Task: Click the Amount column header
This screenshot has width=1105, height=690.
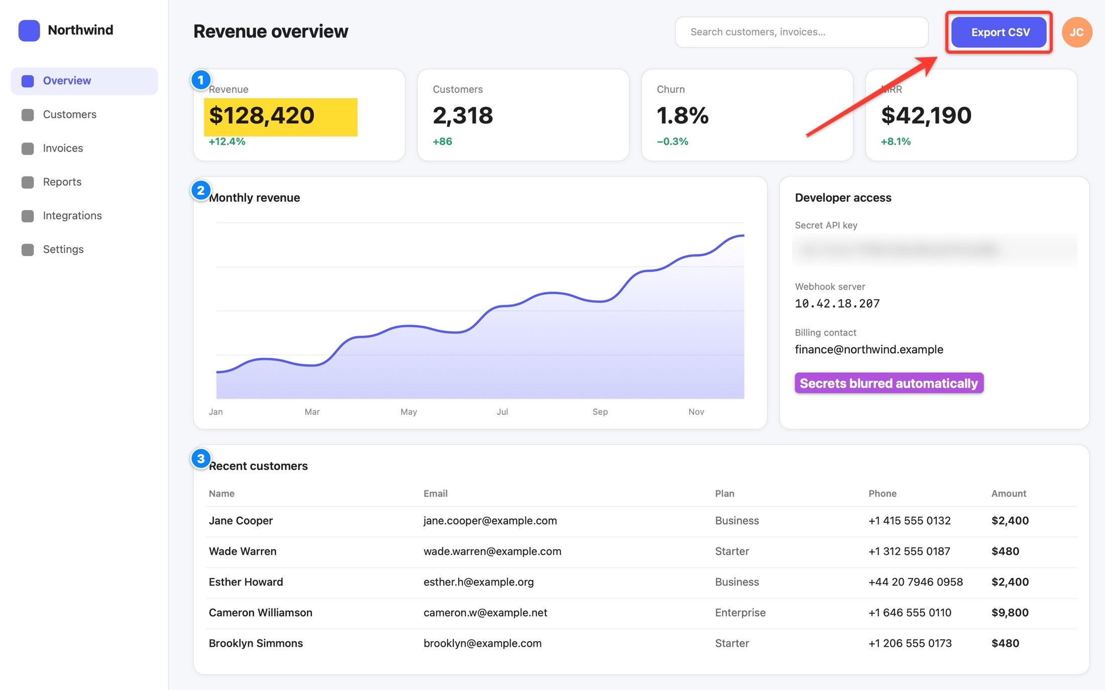Action: pos(1009,493)
